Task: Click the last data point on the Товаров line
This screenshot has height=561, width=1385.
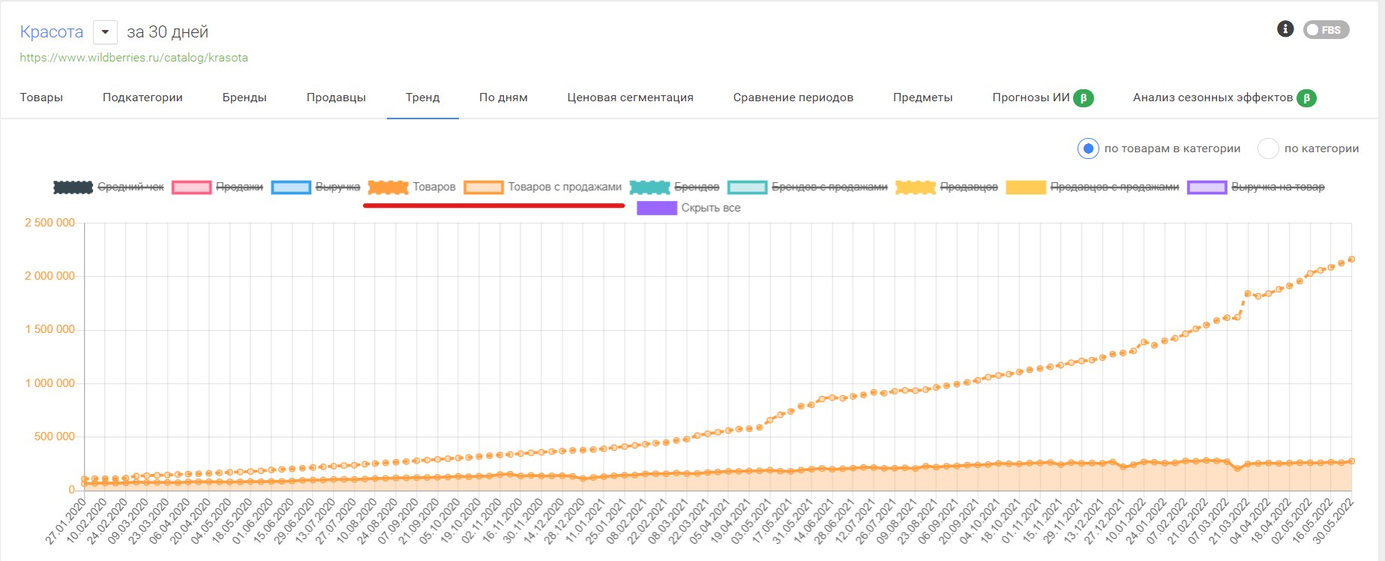Action: coord(1351,259)
